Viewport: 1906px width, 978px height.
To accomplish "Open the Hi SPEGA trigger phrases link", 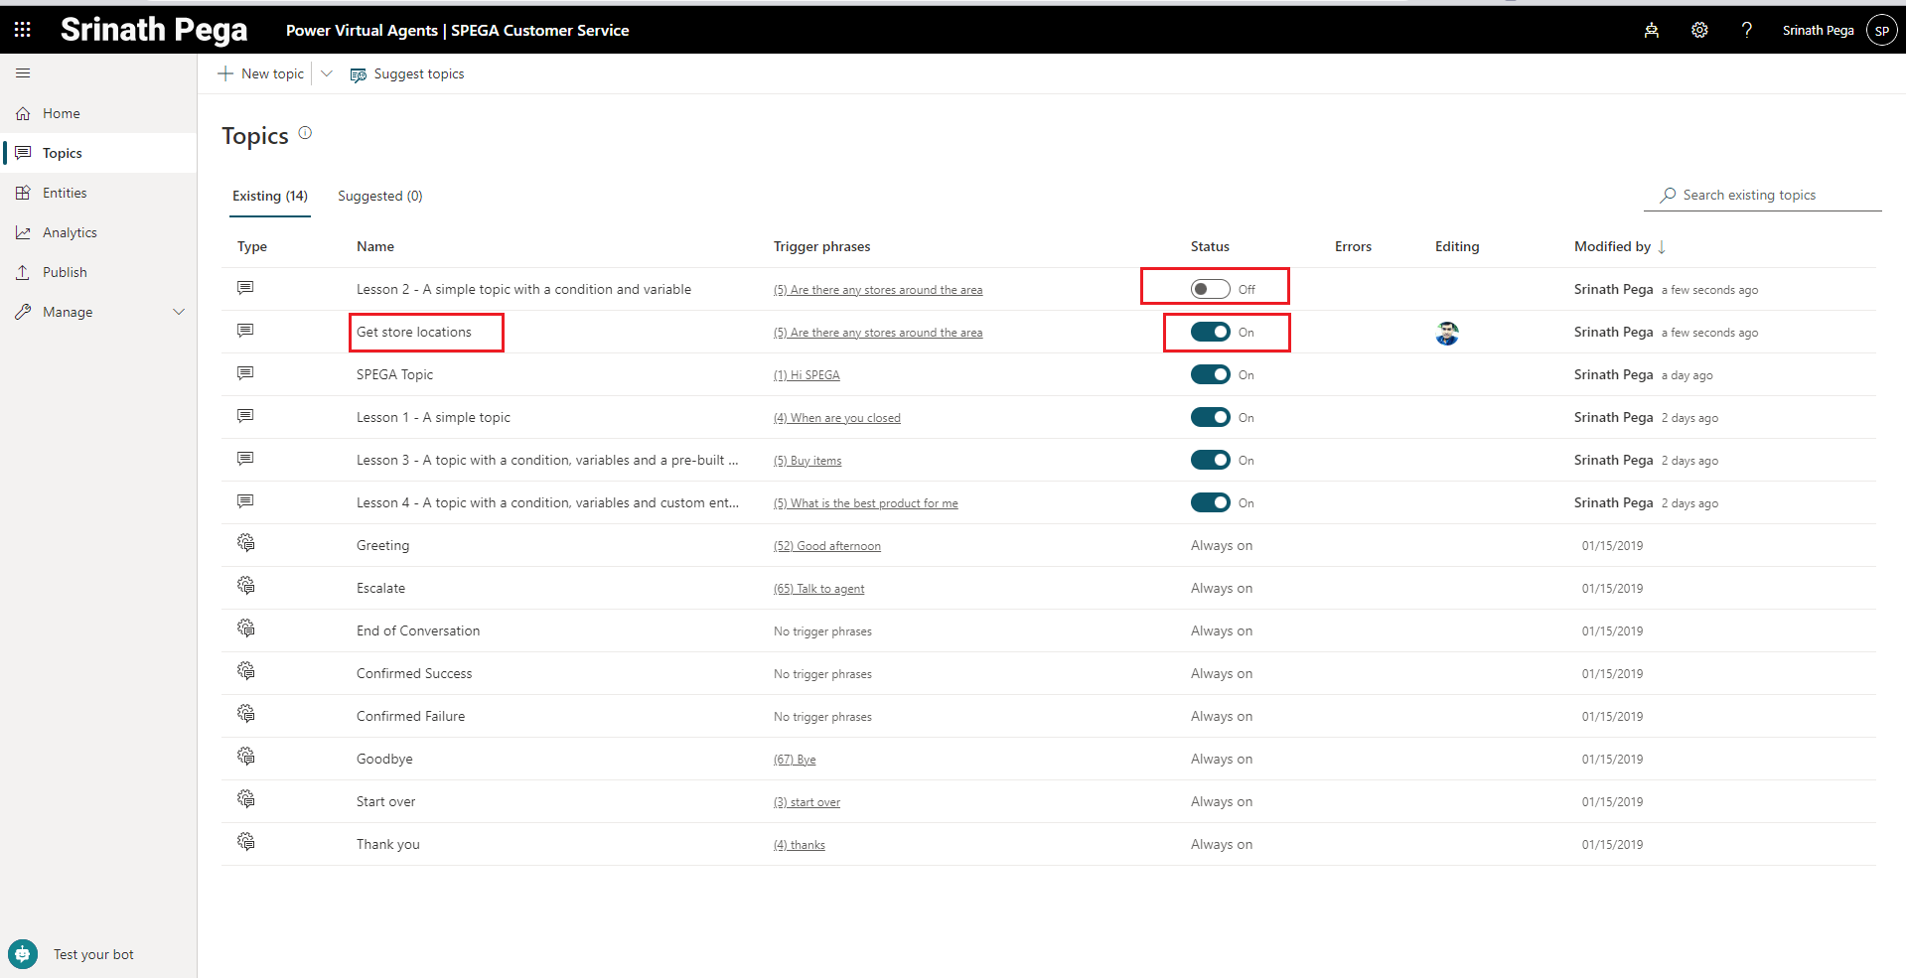I will click(x=806, y=375).
